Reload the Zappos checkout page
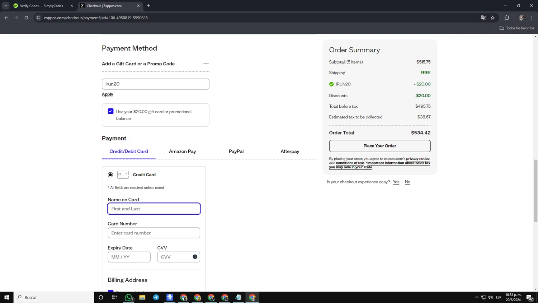Screen dimensions: 538x303 [x=26, y=18]
